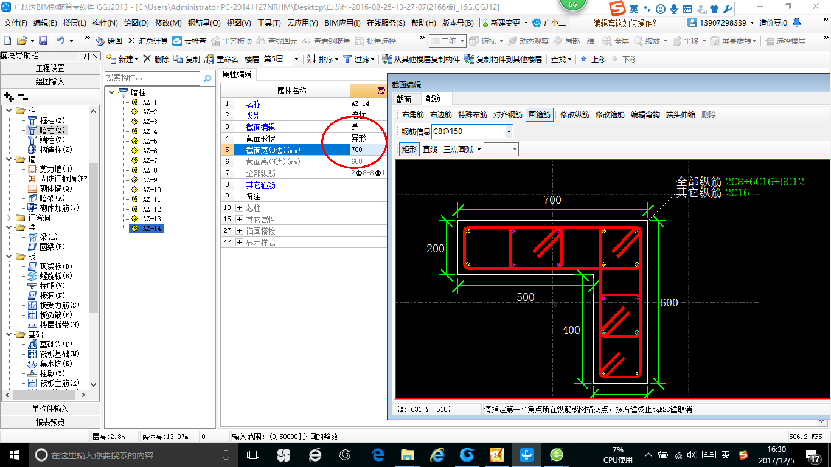Click the add plus icon in navigation panel
The image size is (831, 467).
[x=9, y=96]
